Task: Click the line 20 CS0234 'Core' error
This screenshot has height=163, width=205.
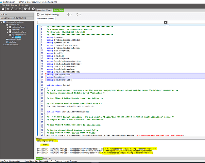Action: (95, 151)
